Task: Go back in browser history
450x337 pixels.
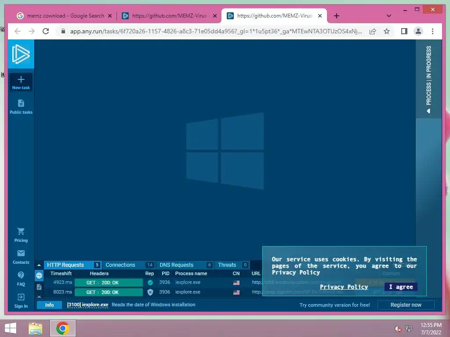Action: (x=18, y=31)
